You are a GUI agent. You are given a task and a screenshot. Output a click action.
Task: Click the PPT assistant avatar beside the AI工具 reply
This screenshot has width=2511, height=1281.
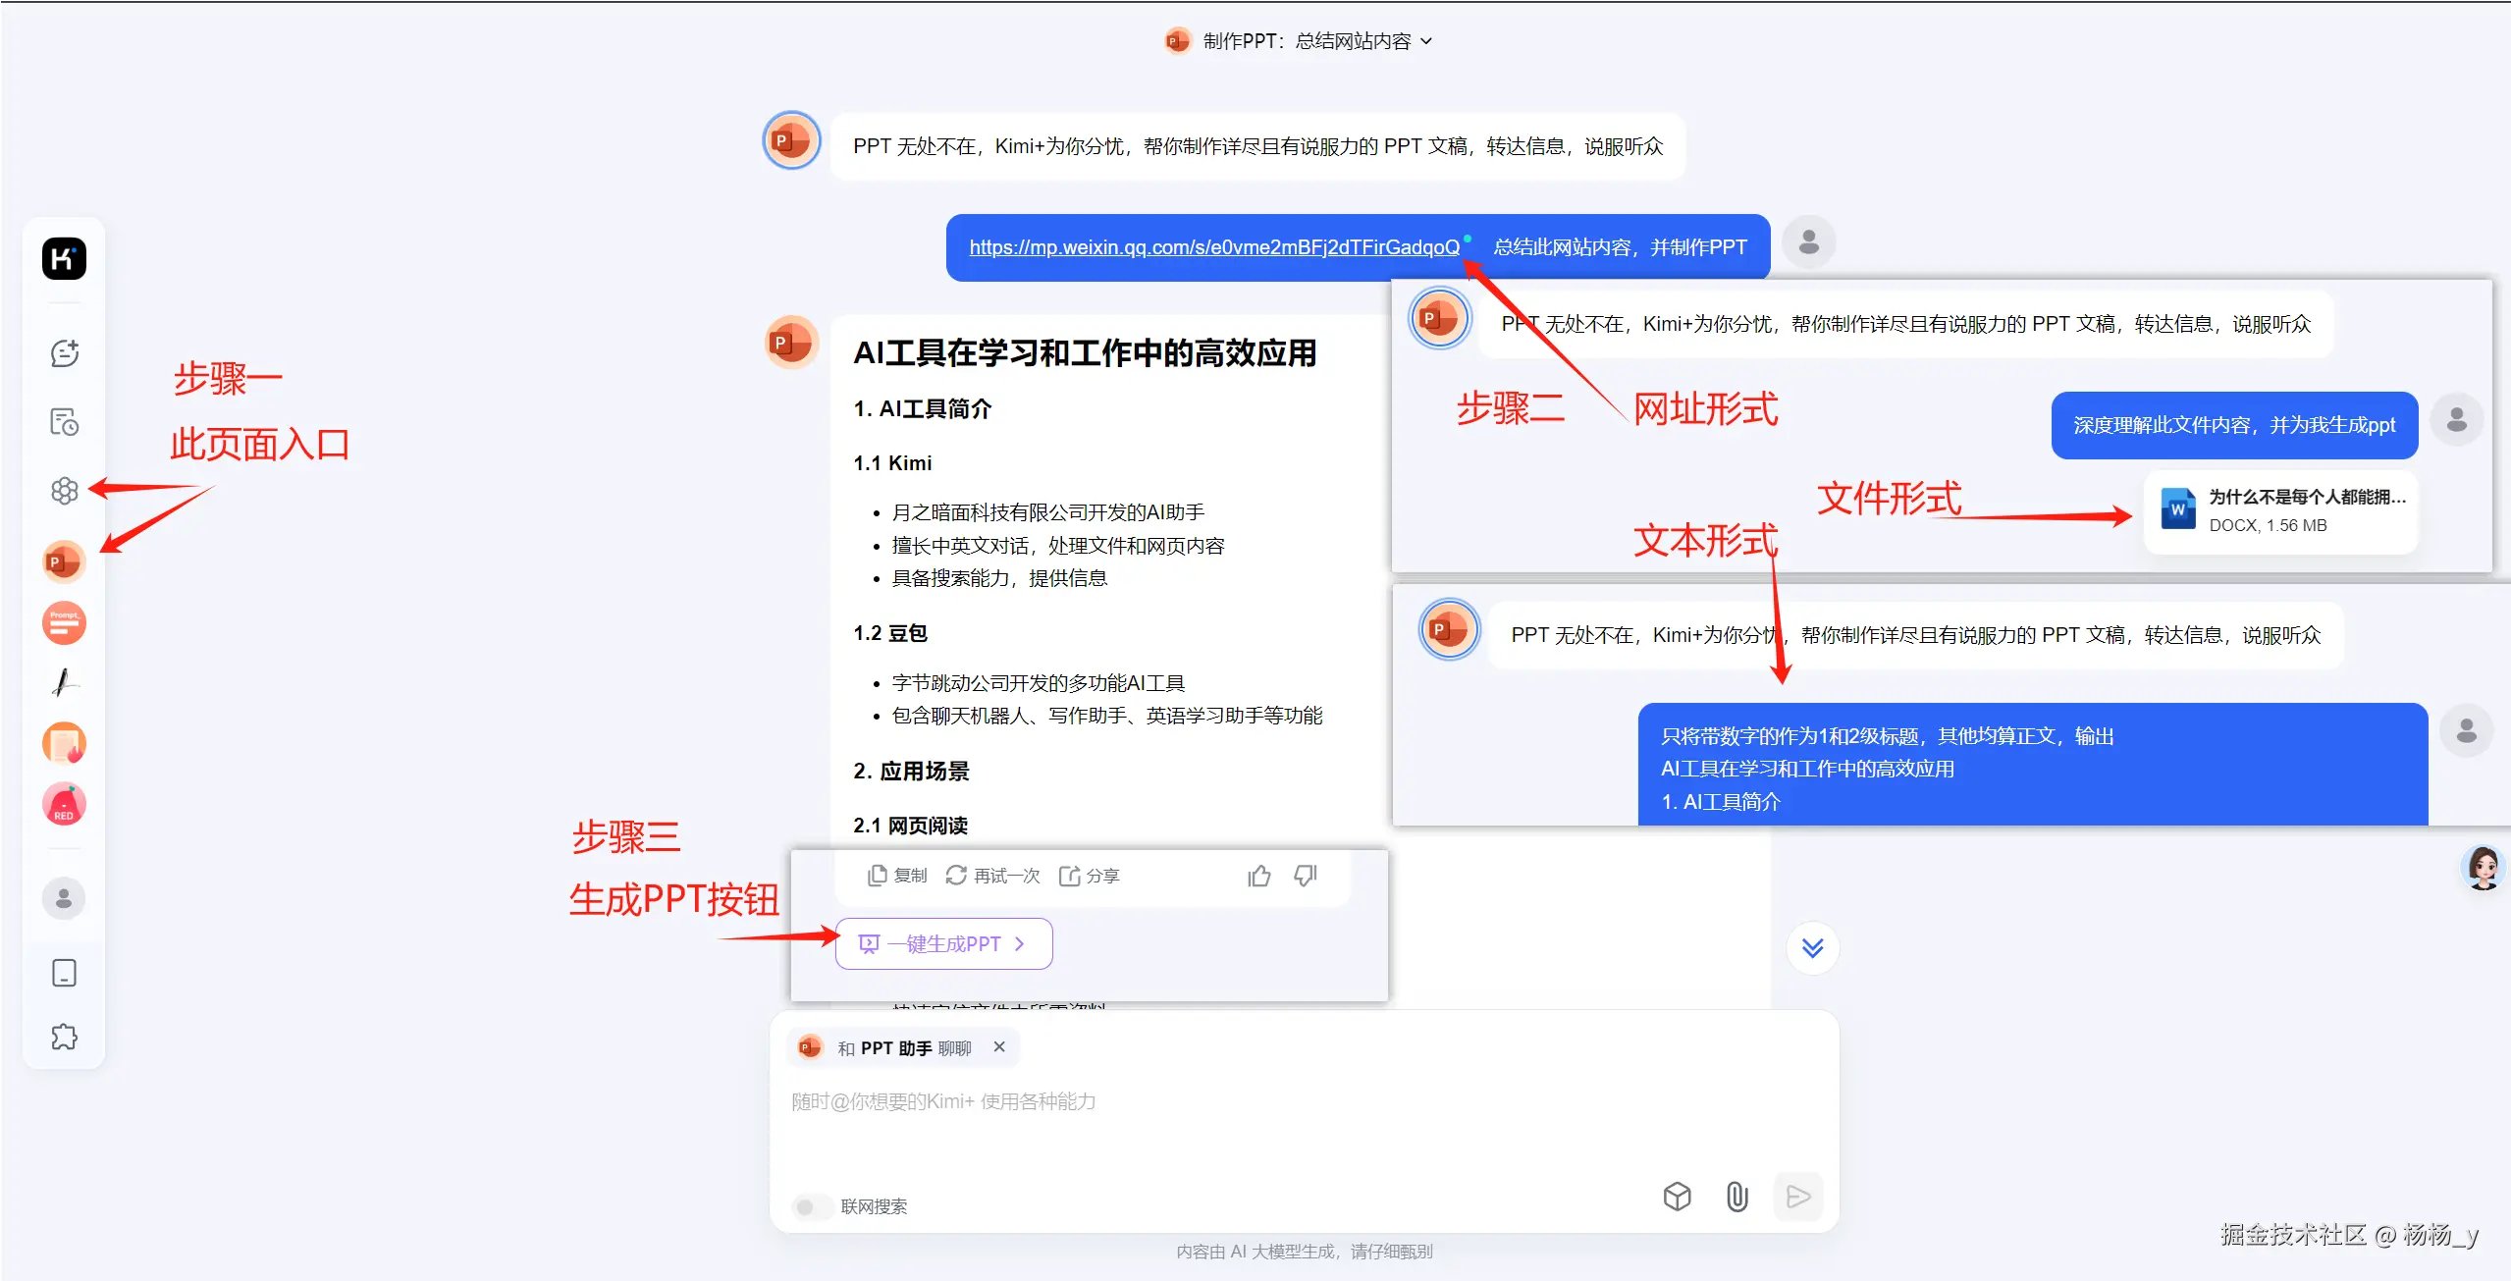click(791, 343)
